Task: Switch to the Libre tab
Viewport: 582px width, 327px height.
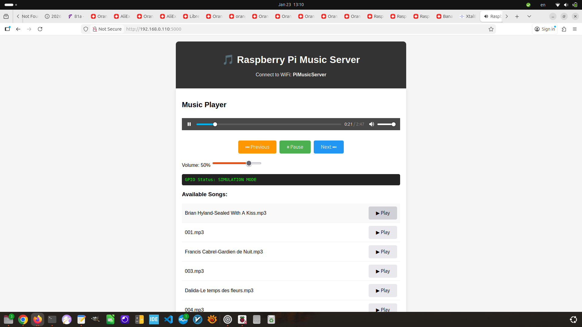Action: click(191, 16)
